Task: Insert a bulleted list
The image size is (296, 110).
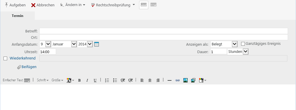Action: pos(115,80)
